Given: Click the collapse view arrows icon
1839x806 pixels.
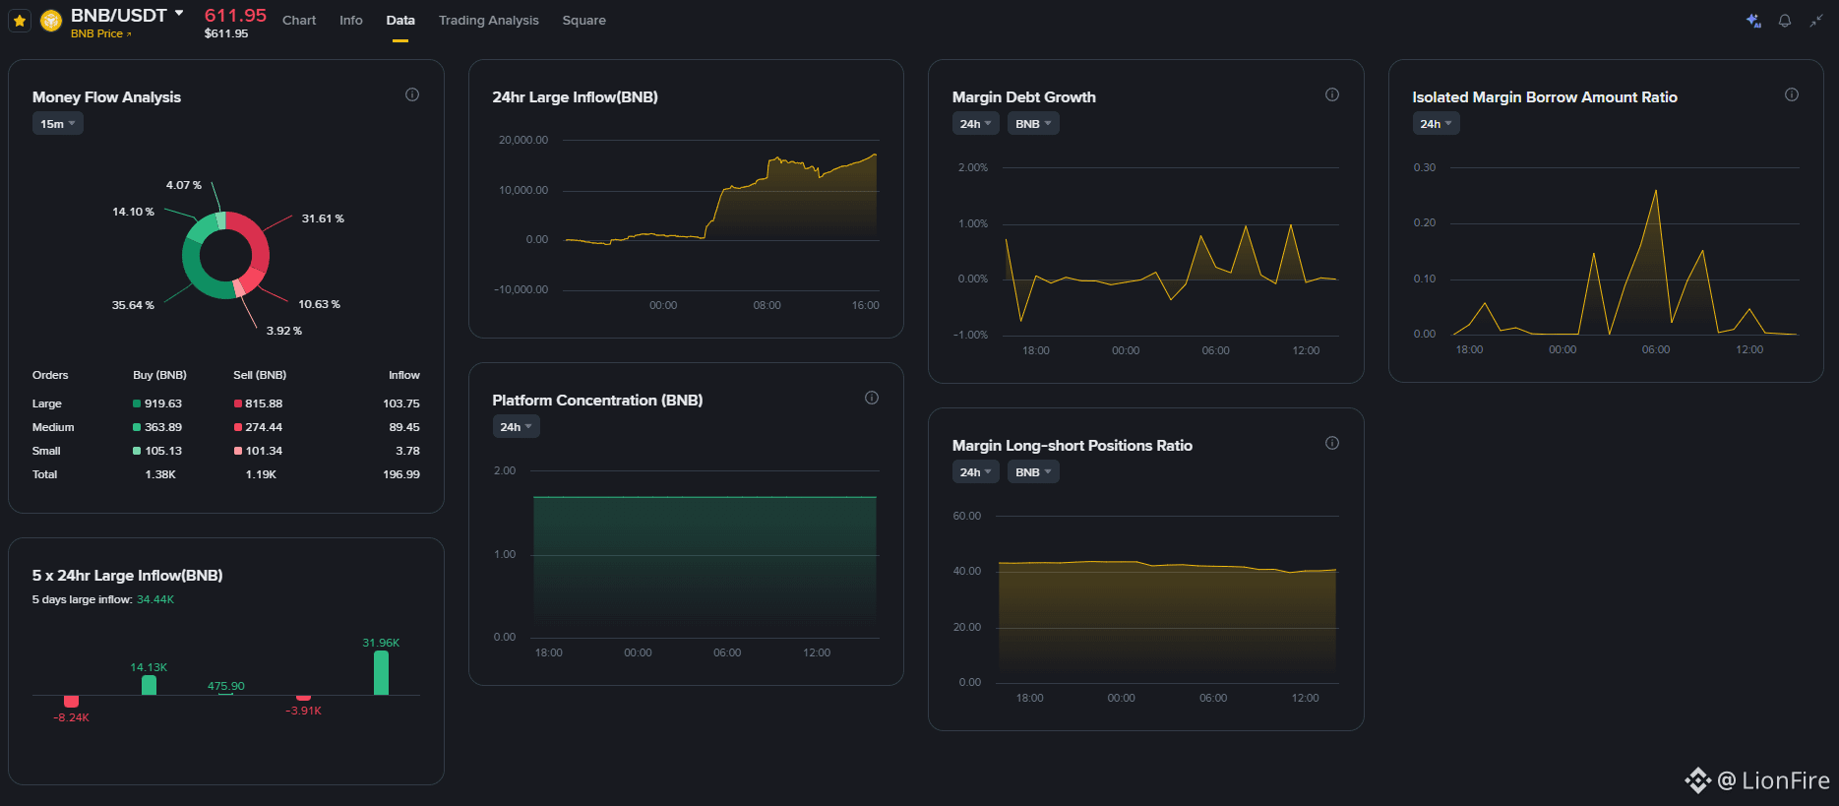Looking at the screenshot, I should click(1816, 21).
